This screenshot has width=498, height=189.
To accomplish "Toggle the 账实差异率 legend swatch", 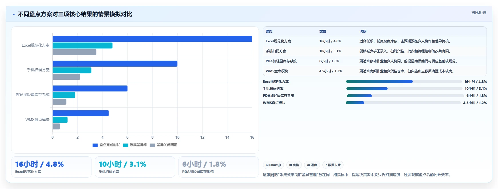I will coord(126,145).
